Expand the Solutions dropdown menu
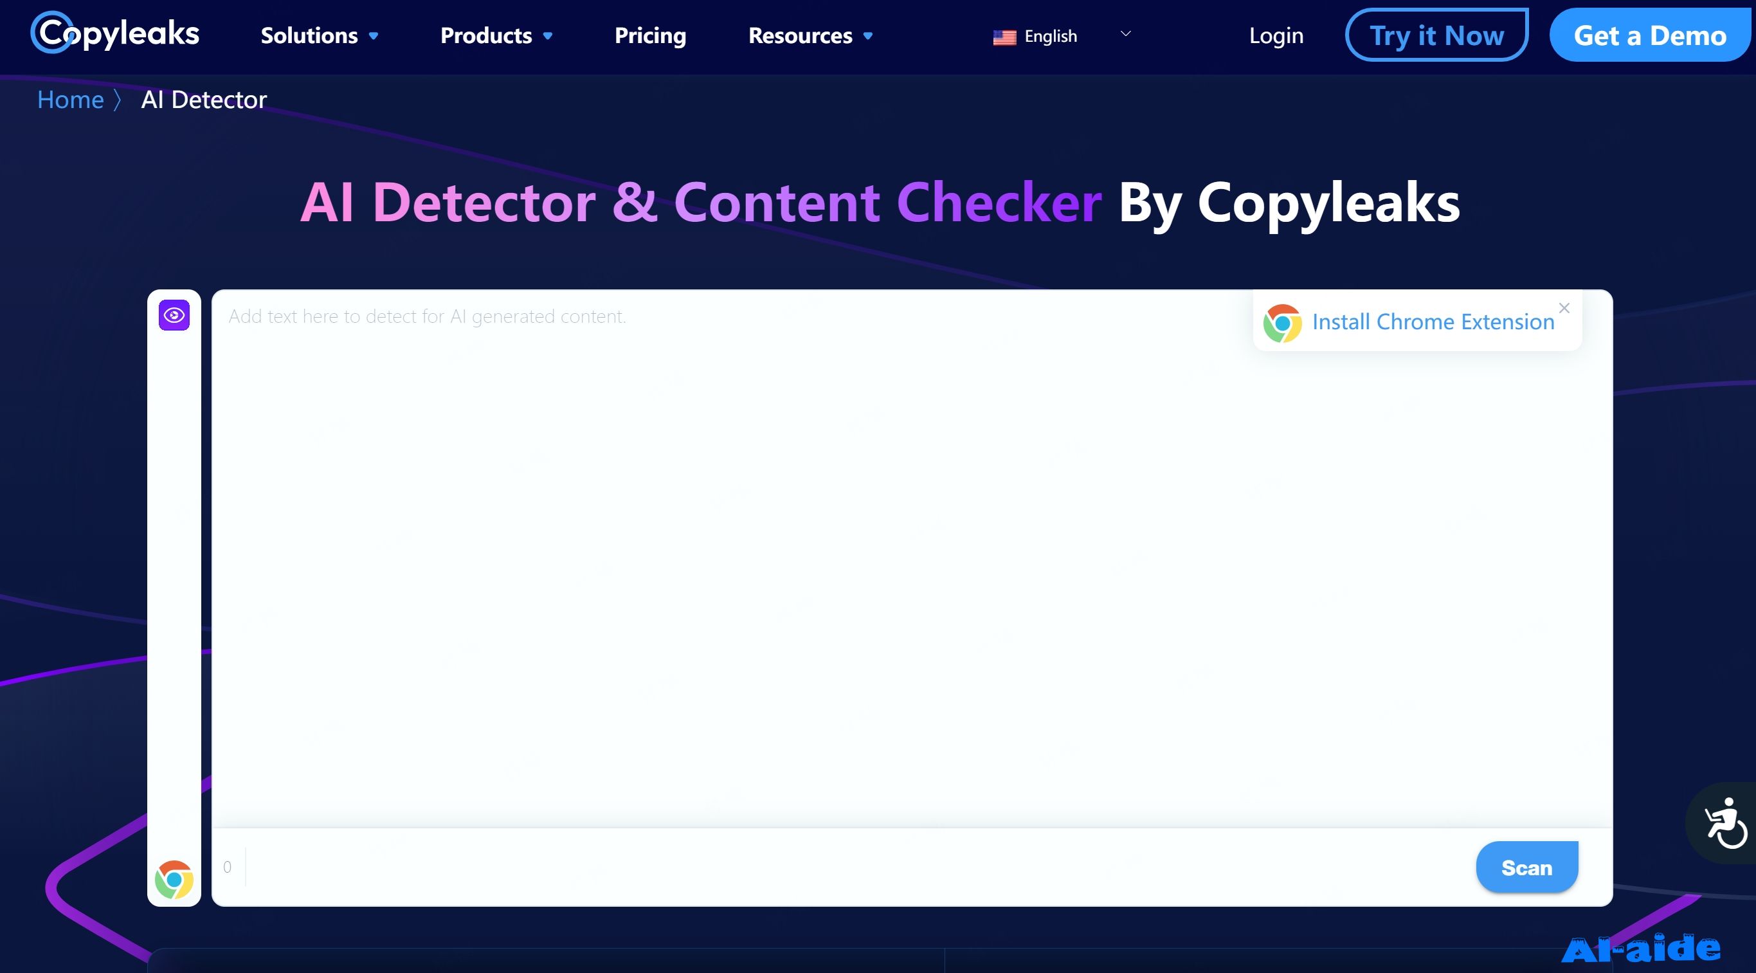Screen dimensions: 1756x973 319,35
